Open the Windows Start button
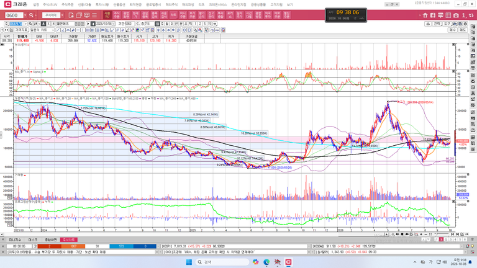 point(189,262)
